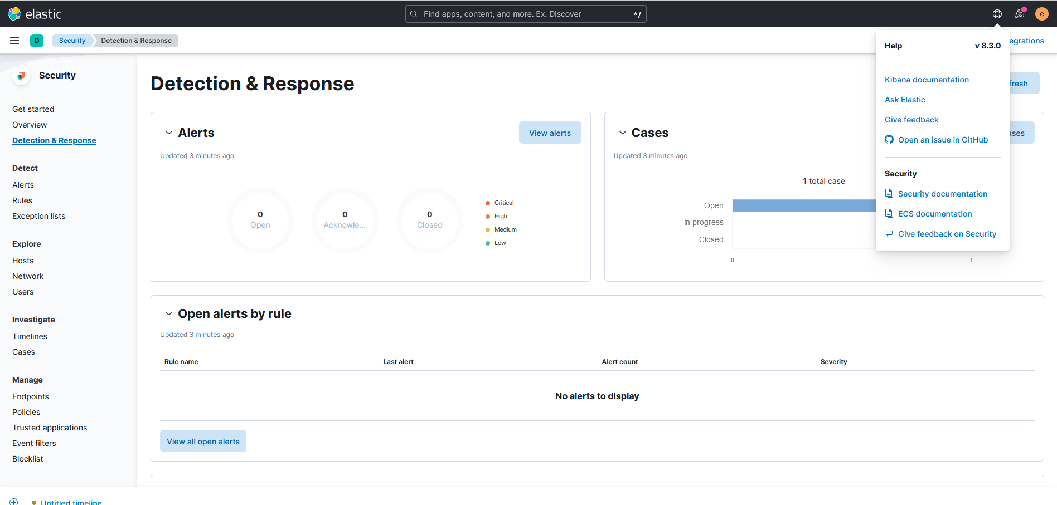Screen dimensions: 1057x505
Task: Navigate to Rules in sidebar
Action: 22,200
